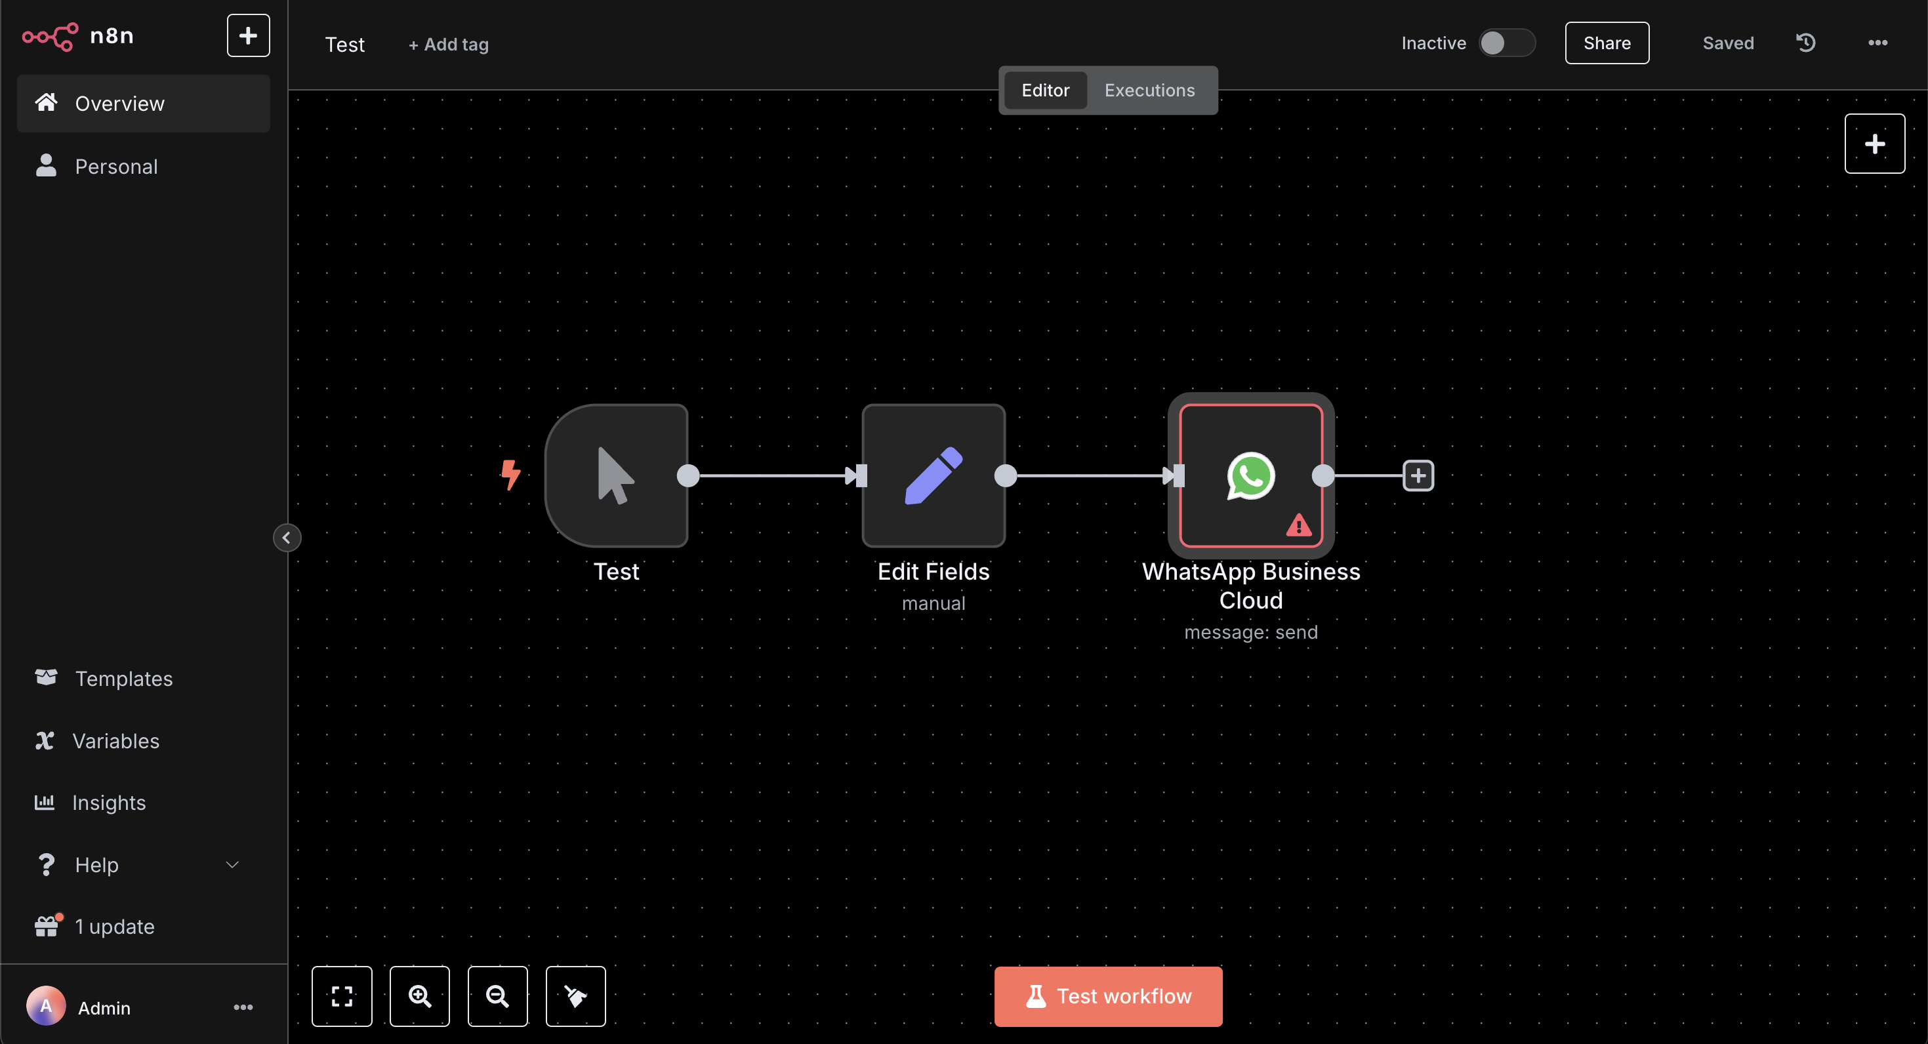Click the output handle of WhatsApp node
1928x1044 pixels.
pos(1323,475)
